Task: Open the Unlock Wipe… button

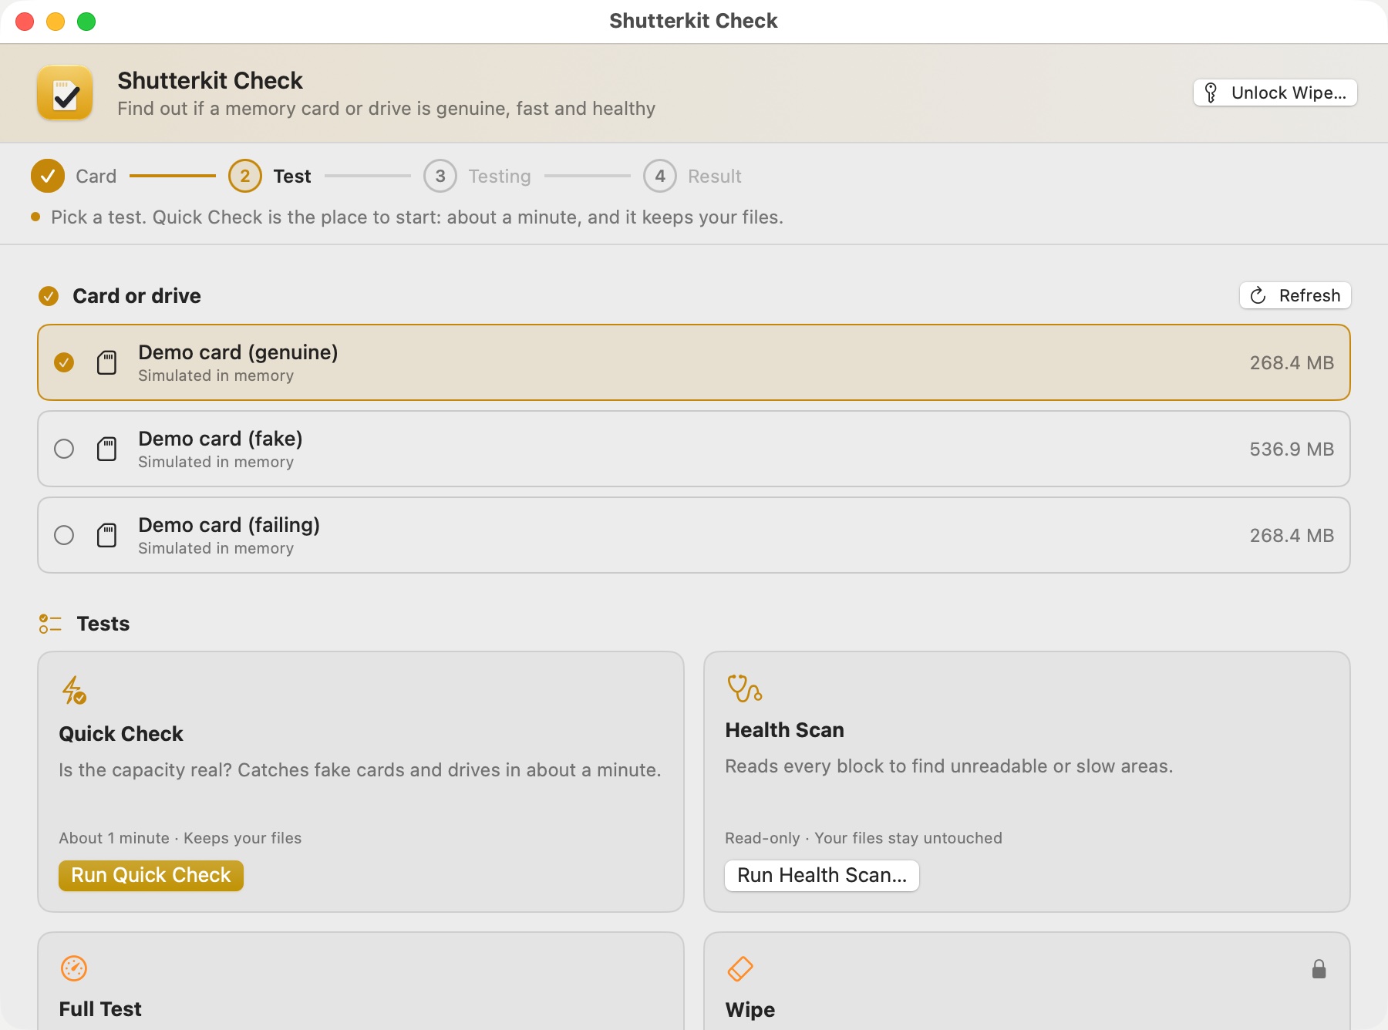Action: click(x=1275, y=93)
